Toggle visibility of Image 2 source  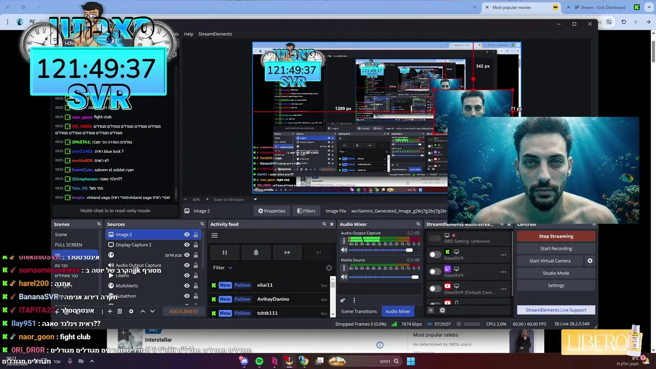[x=187, y=234]
